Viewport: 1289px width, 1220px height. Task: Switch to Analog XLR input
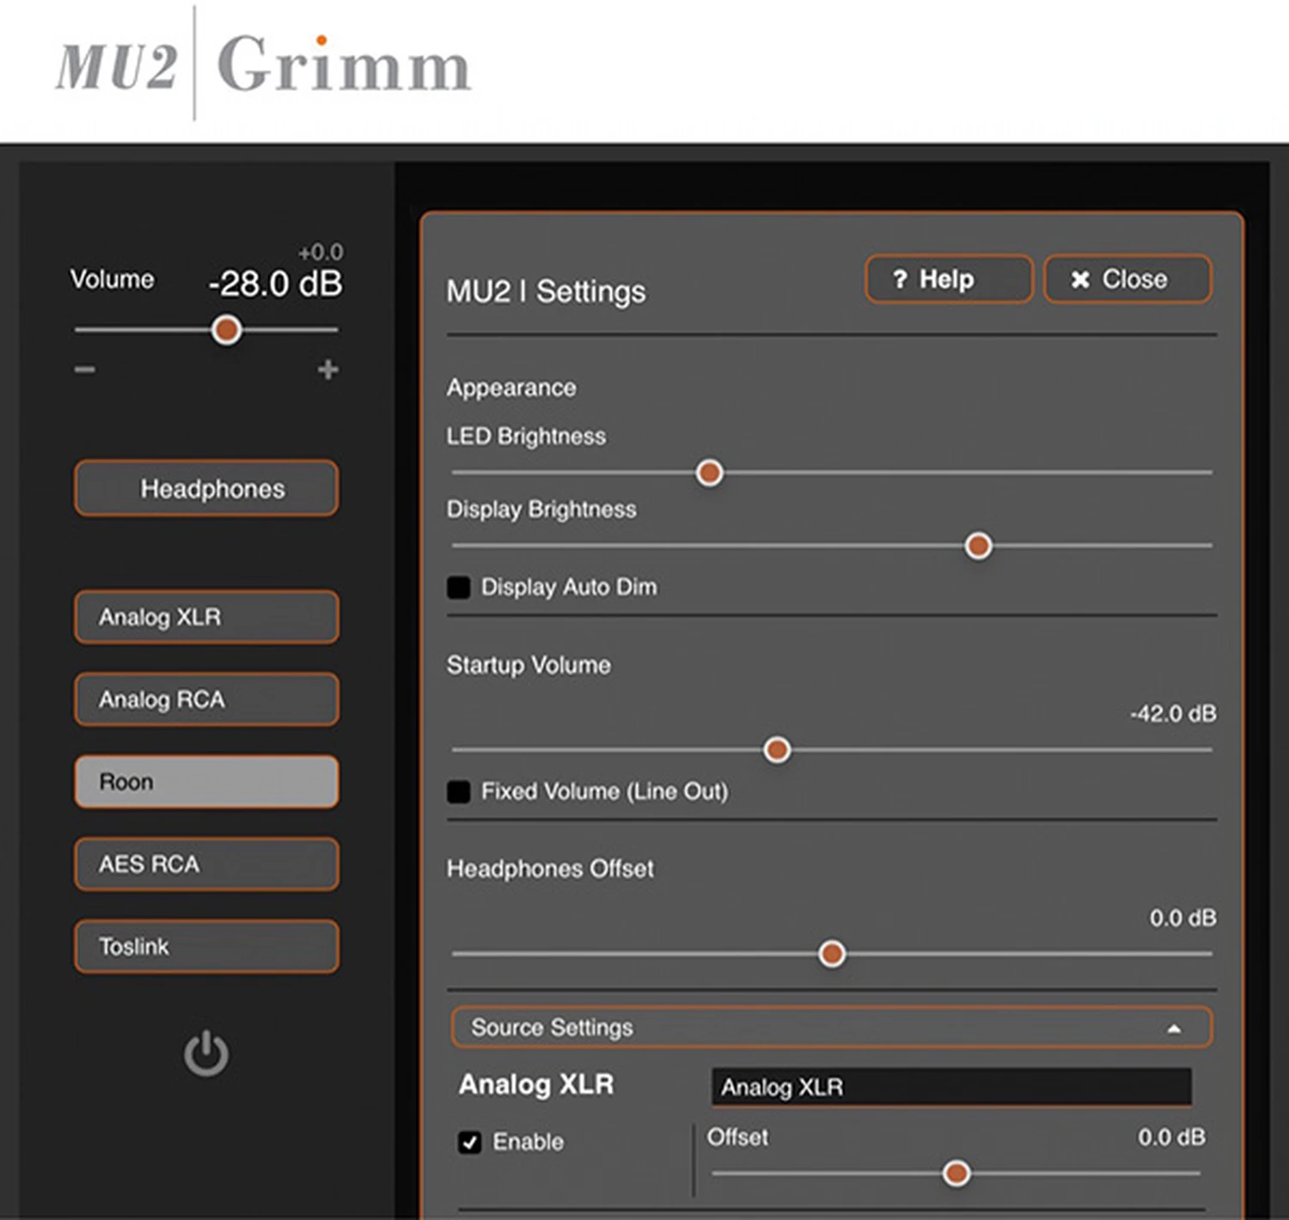(x=206, y=617)
